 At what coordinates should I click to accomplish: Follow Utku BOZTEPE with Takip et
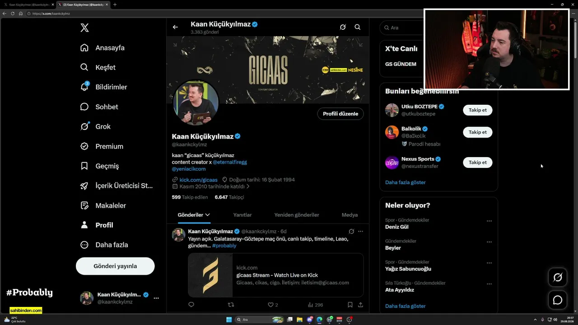(x=477, y=110)
